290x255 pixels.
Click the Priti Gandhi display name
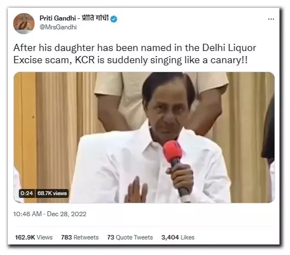(58, 18)
